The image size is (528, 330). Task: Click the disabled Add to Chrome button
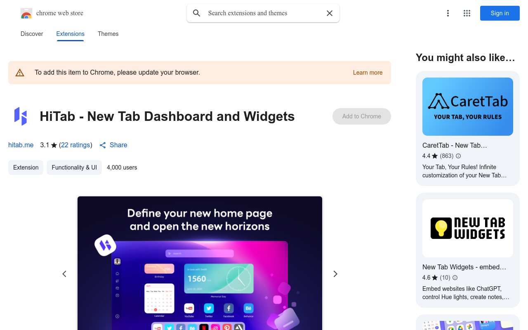pyautogui.click(x=362, y=116)
